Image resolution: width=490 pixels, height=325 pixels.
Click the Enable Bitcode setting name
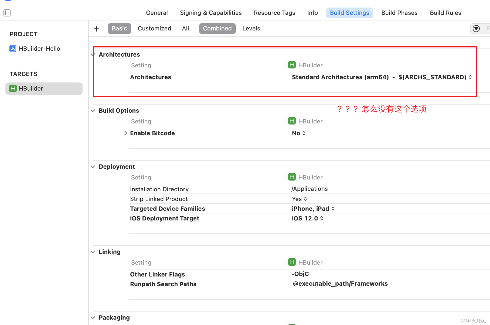tap(152, 133)
